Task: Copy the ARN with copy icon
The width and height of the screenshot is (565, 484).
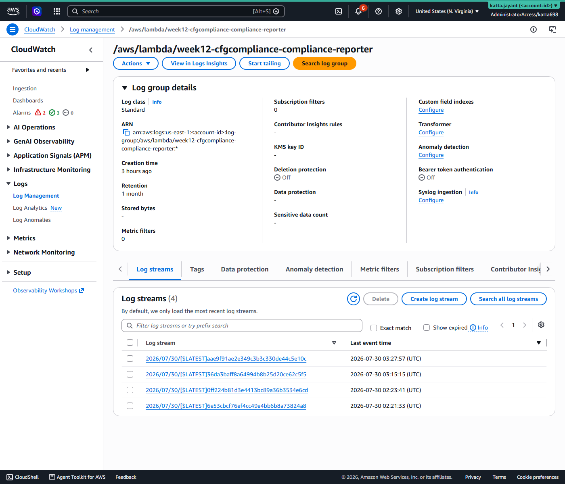Action: (126, 132)
